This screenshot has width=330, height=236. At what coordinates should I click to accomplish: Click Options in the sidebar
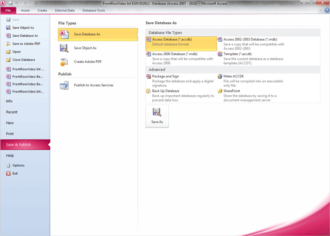18,166
